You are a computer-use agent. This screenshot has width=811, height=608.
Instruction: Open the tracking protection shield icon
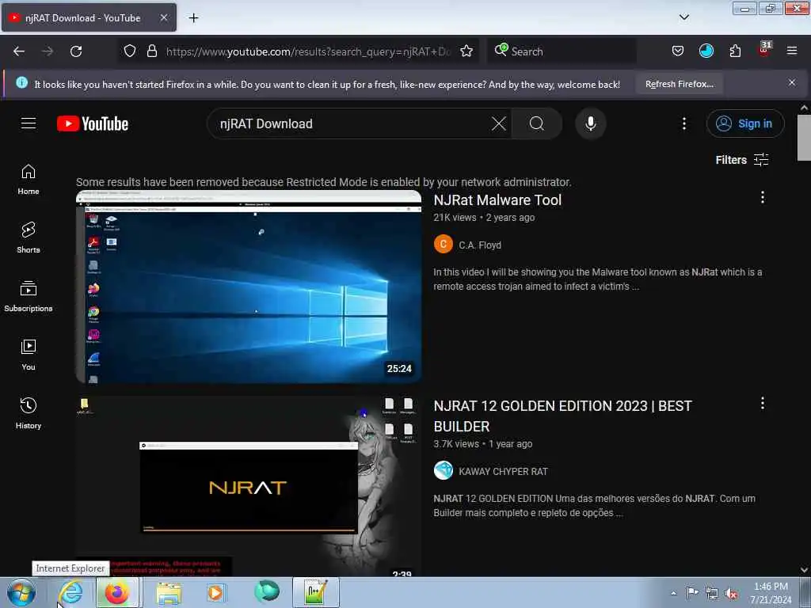coord(130,51)
